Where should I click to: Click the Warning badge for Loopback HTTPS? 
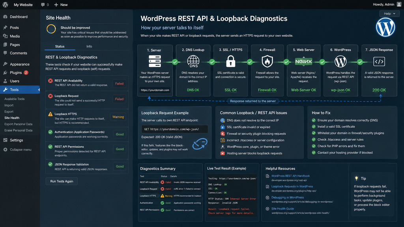(118, 117)
